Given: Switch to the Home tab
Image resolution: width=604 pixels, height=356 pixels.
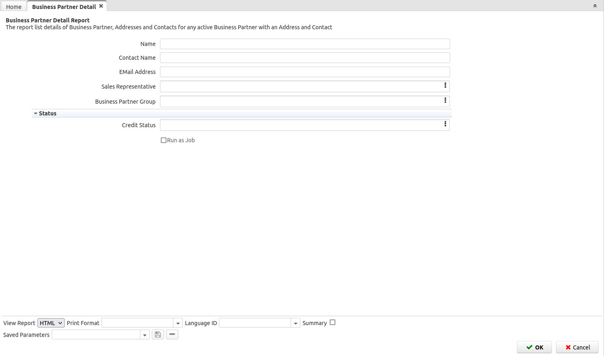Looking at the screenshot, I should (x=14, y=7).
